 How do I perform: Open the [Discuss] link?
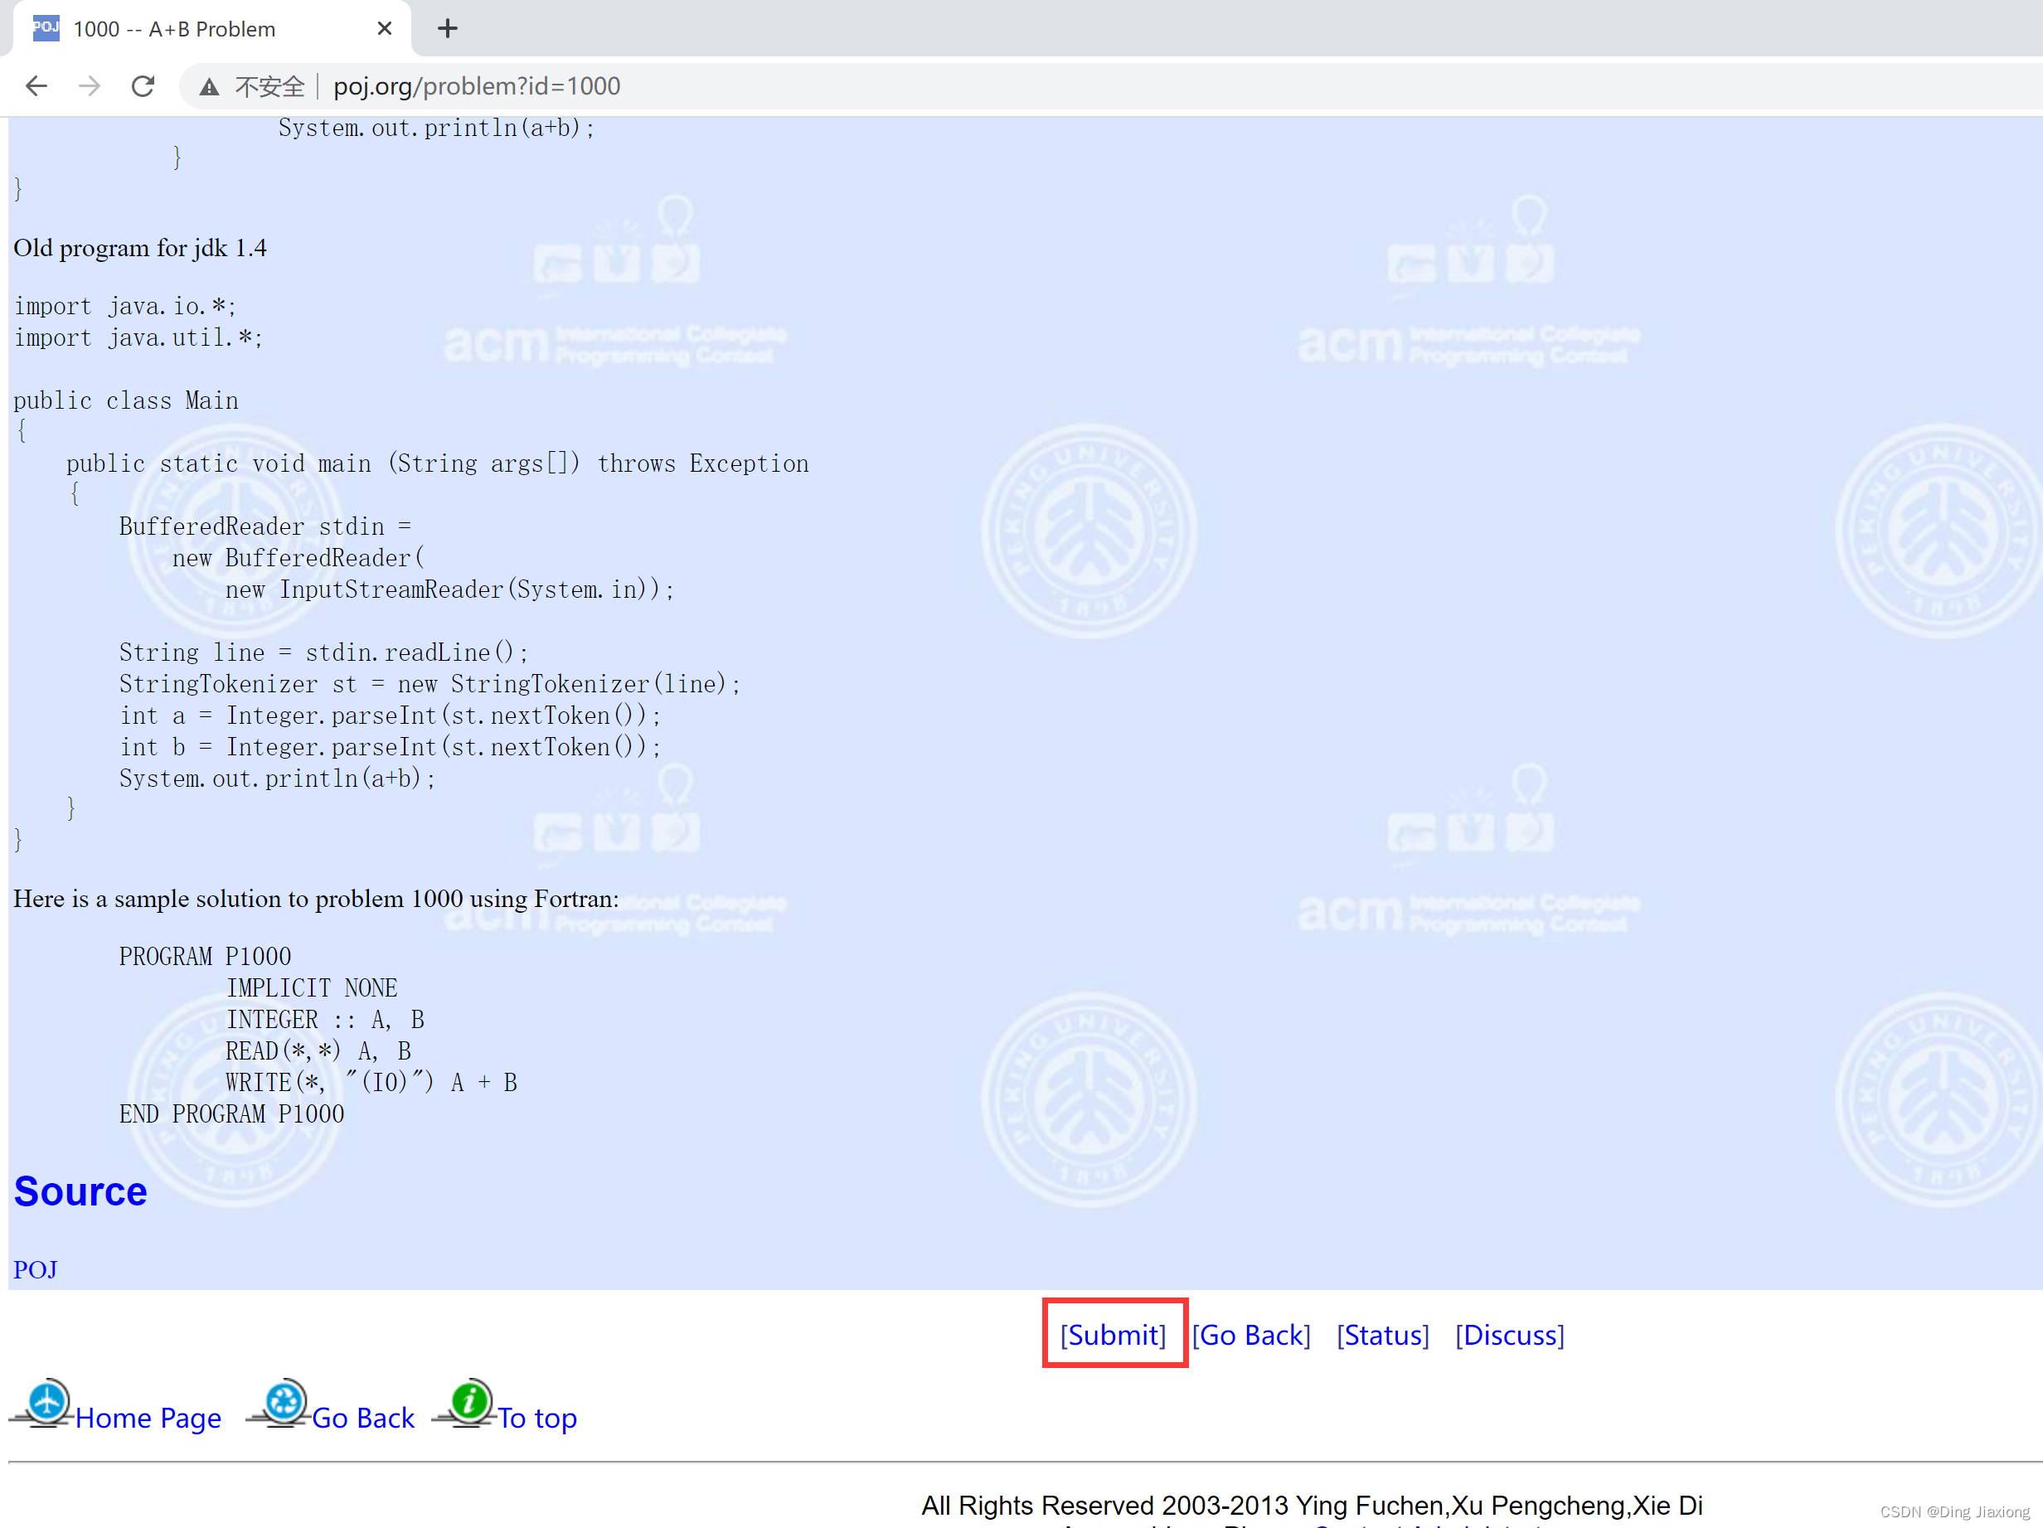[x=1509, y=1335]
